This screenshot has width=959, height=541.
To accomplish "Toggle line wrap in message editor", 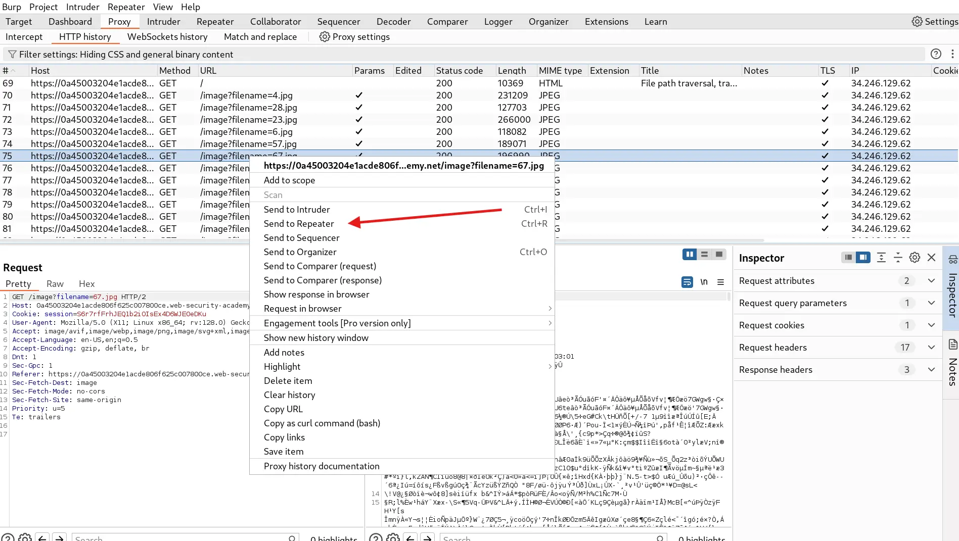I will coord(687,282).
